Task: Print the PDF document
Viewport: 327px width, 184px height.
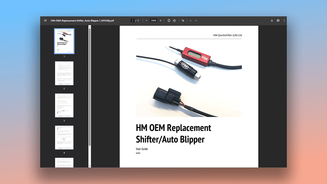Action: coord(278,20)
